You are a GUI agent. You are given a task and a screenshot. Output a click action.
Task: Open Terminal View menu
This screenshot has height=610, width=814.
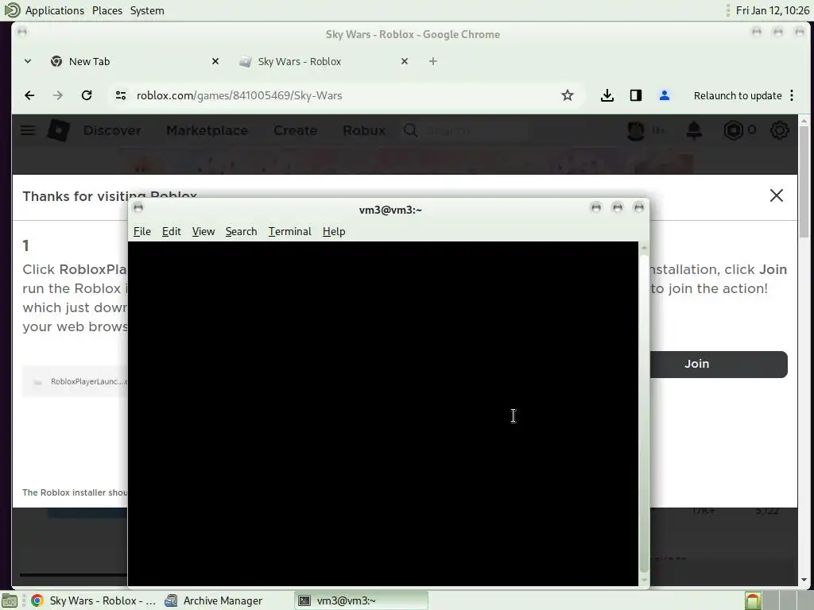tap(203, 231)
